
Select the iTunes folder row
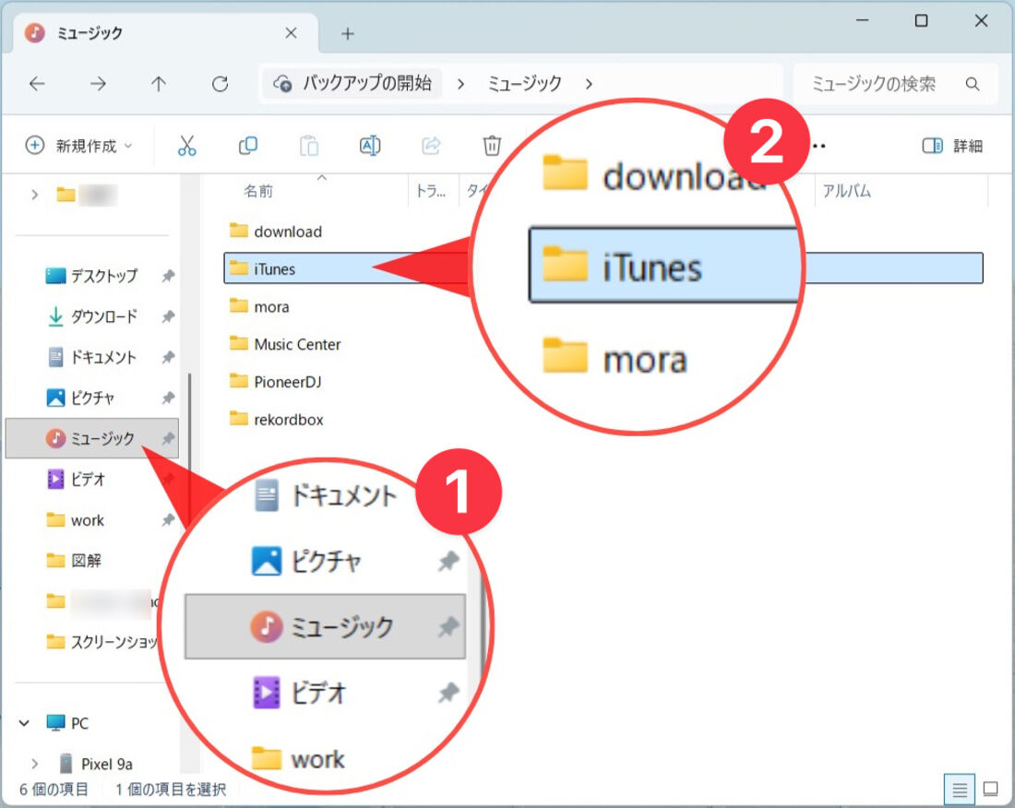(603, 267)
